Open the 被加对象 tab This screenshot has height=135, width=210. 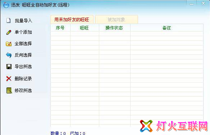(117, 20)
